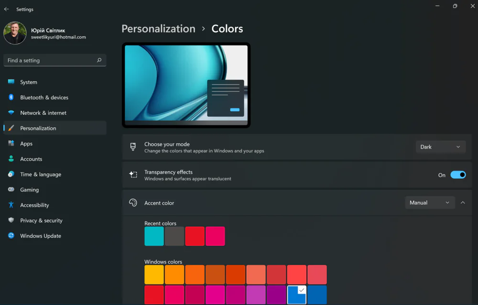Screen dimensions: 478x305
Task: Choose the gray recent color swatch
Action: (174, 236)
